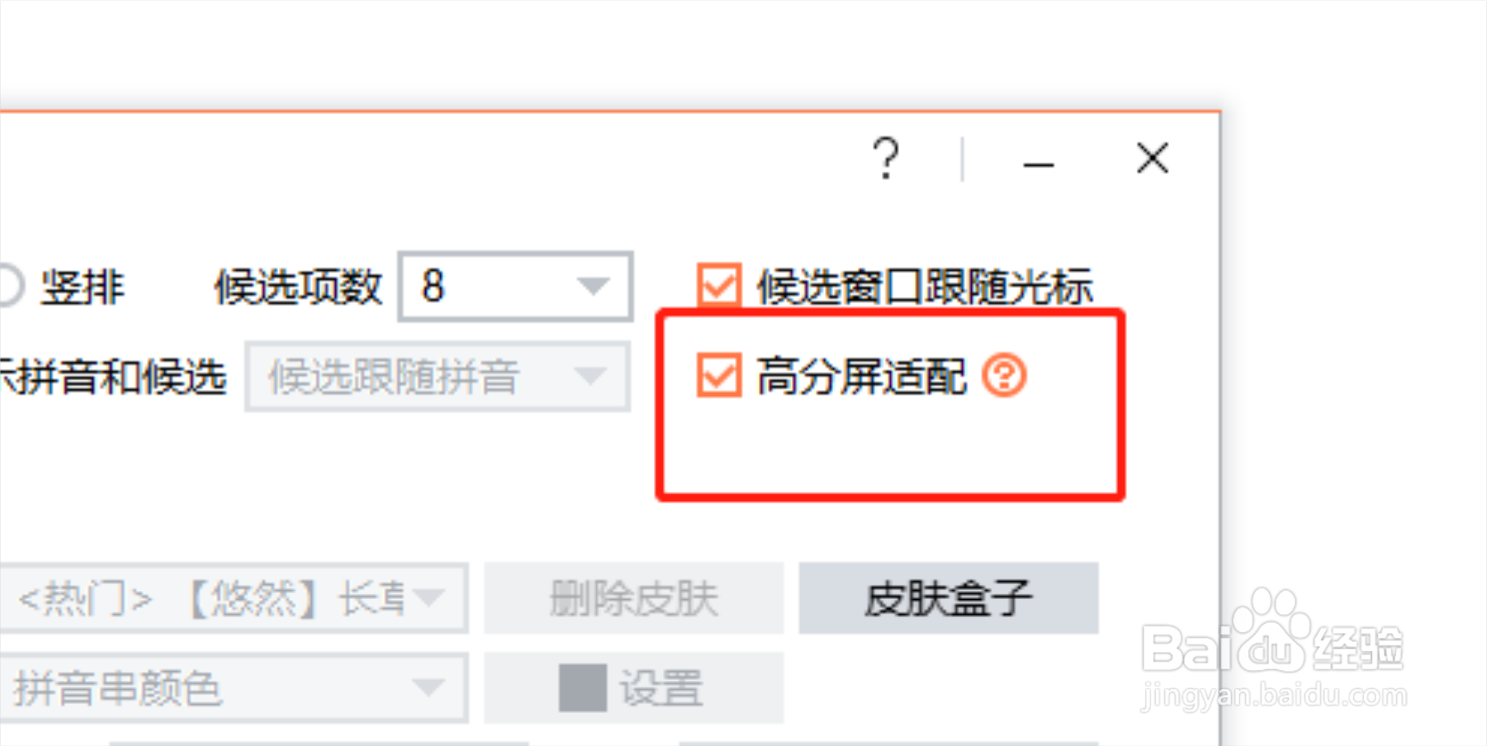The height and width of the screenshot is (746, 1487).
Task: Click the orange help icon beside 高分屏适配
Action: tap(1004, 375)
